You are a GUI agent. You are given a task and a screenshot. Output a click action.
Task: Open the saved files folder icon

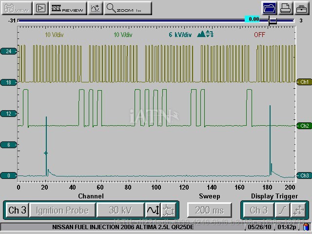[x=269, y=8]
